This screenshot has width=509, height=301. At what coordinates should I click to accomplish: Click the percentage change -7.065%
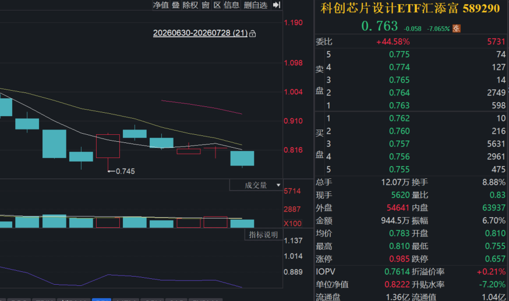click(438, 29)
